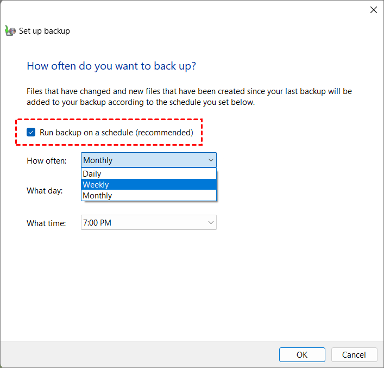384x368 pixels.
Task: Uncheck the Run backup on a schedule checkbox
Action: (32, 132)
